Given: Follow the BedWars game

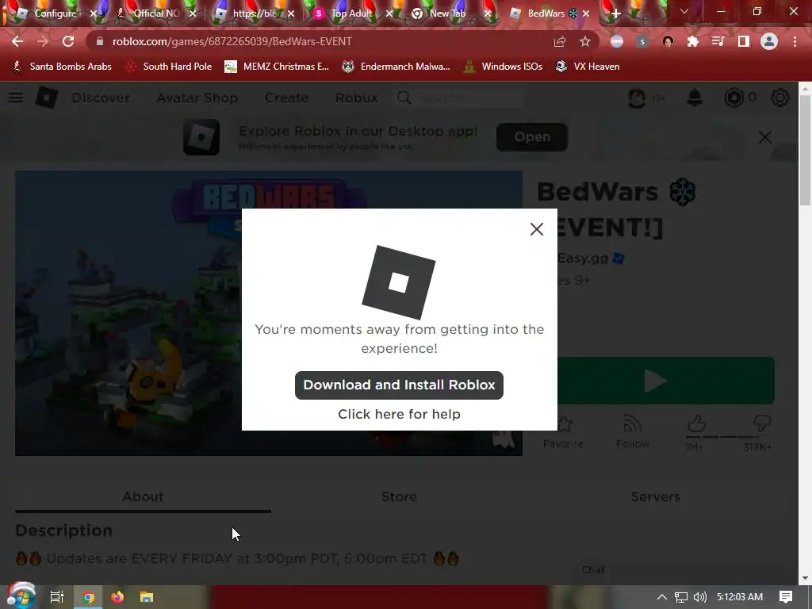Looking at the screenshot, I should (632, 431).
